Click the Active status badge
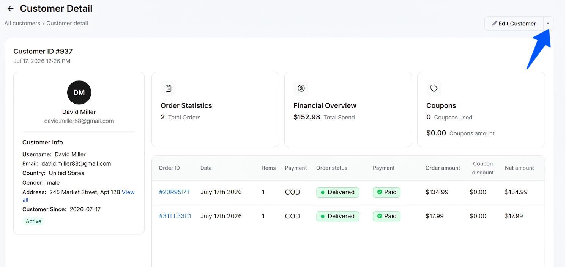The width and height of the screenshot is (566, 267). [x=33, y=221]
